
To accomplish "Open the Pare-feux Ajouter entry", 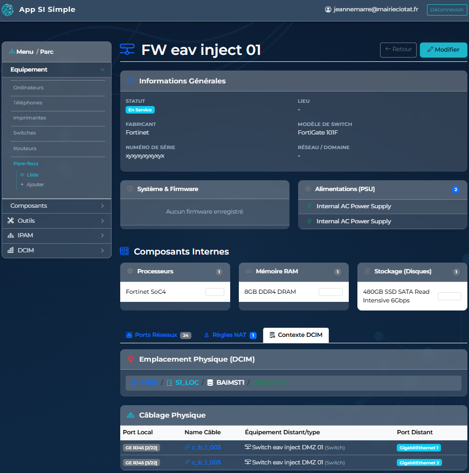I will click(32, 185).
